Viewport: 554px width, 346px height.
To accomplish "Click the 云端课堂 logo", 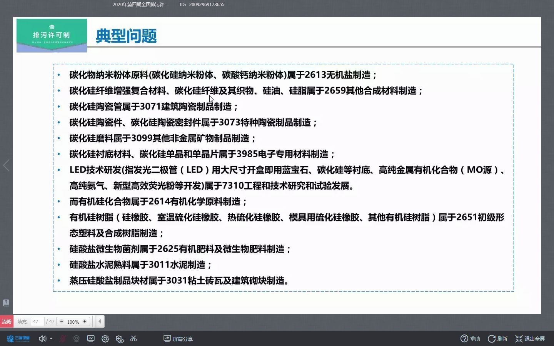I will (x=18, y=339).
